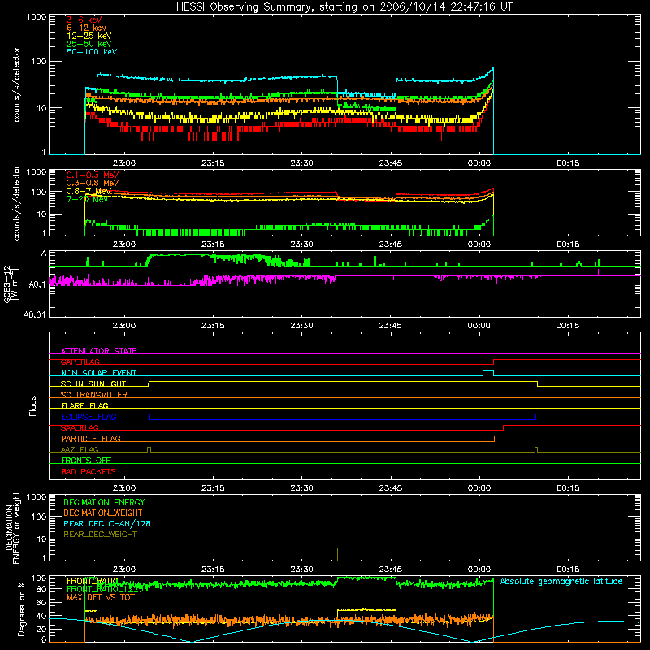The width and height of the screenshot is (650, 650).
Task: Select the blue ECLIPSE_FLAG label
Action: (x=89, y=417)
